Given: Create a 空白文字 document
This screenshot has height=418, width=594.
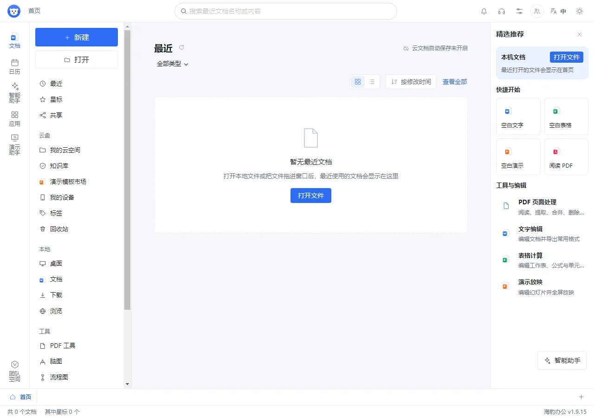Looking at the screenshot, I should pos(518,116).
